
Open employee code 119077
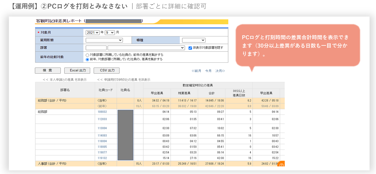click(102, 152)
